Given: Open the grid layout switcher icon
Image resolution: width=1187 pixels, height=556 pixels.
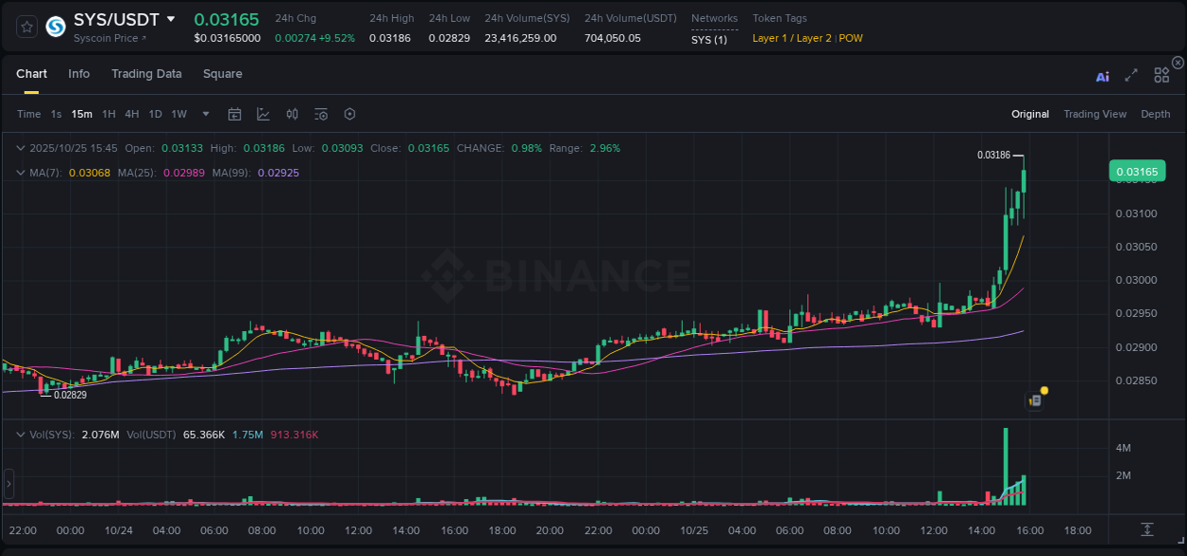Looking at the screenshot, I should coord(1161,75).
